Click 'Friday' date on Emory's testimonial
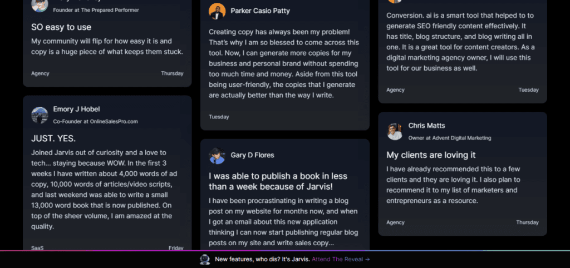Viewport: 570px width, 268px height. [x=176, y=248]
